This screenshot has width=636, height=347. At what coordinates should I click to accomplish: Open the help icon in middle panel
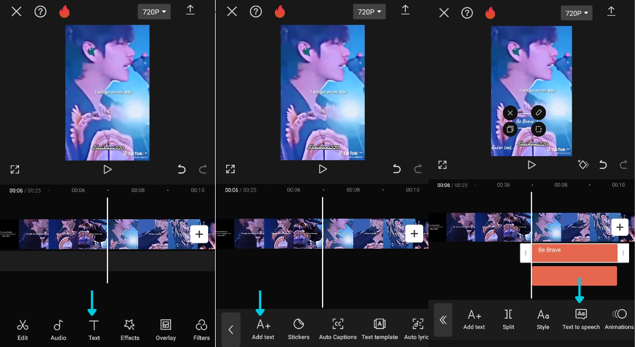pyautogui.click(x=256, y=12)
